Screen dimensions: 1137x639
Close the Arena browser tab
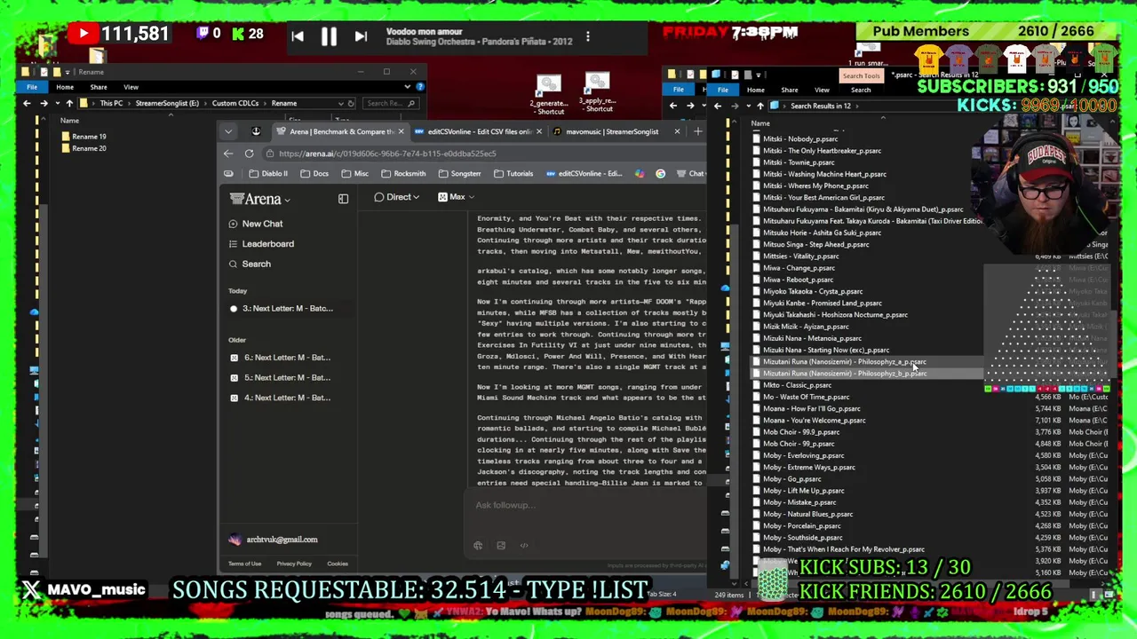pyautogui.click(x=401, y=131)
